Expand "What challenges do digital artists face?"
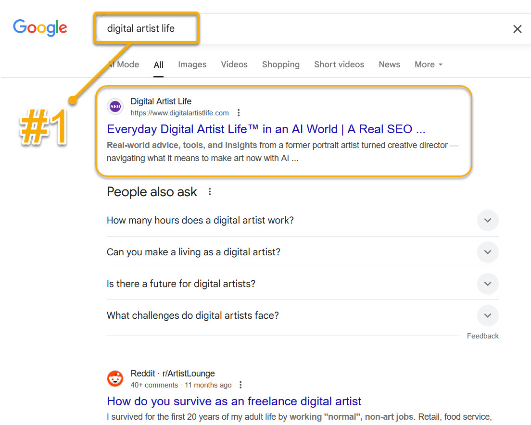The height and width of the screenshot is (425, 531). click(x=487, y=316)
